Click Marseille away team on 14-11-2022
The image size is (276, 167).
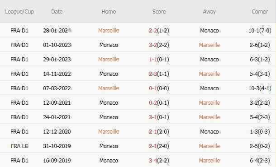click(x=209, y=74)
